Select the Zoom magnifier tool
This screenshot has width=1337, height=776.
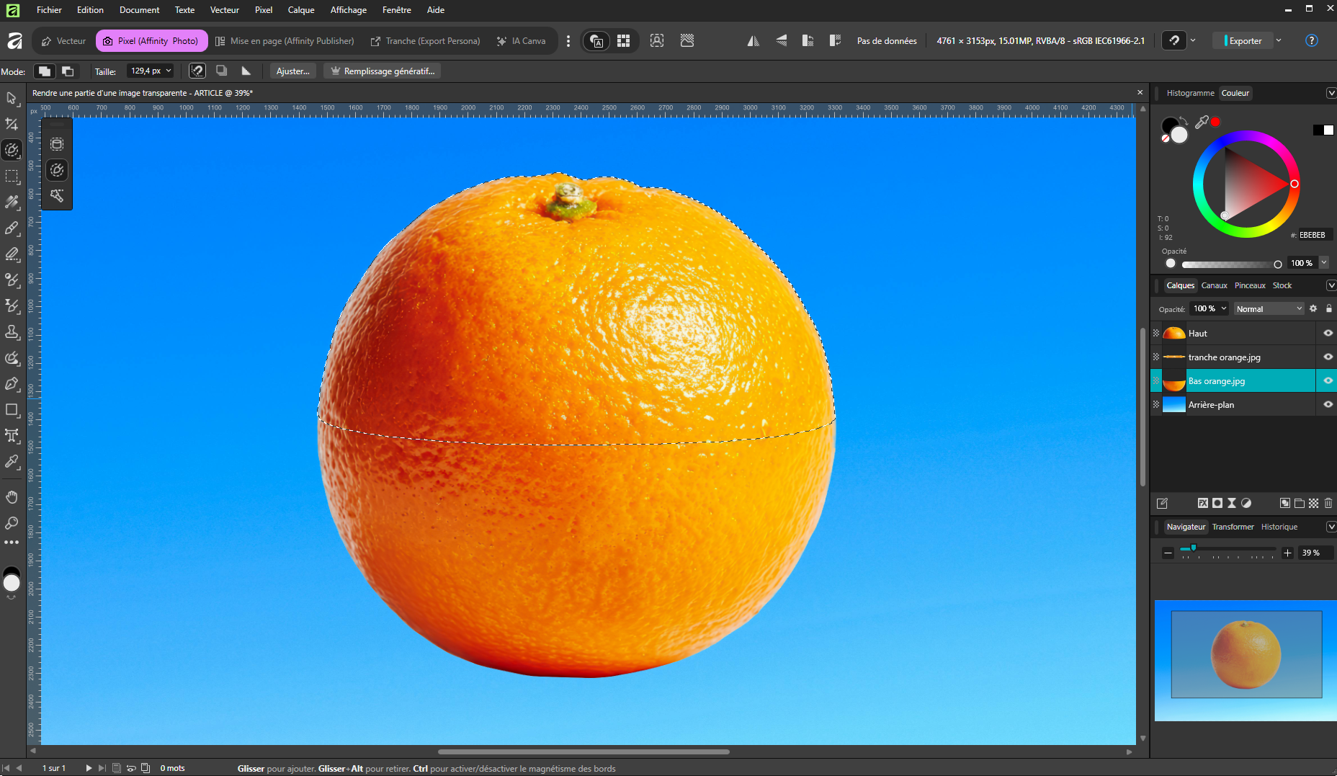coord(12,523)
